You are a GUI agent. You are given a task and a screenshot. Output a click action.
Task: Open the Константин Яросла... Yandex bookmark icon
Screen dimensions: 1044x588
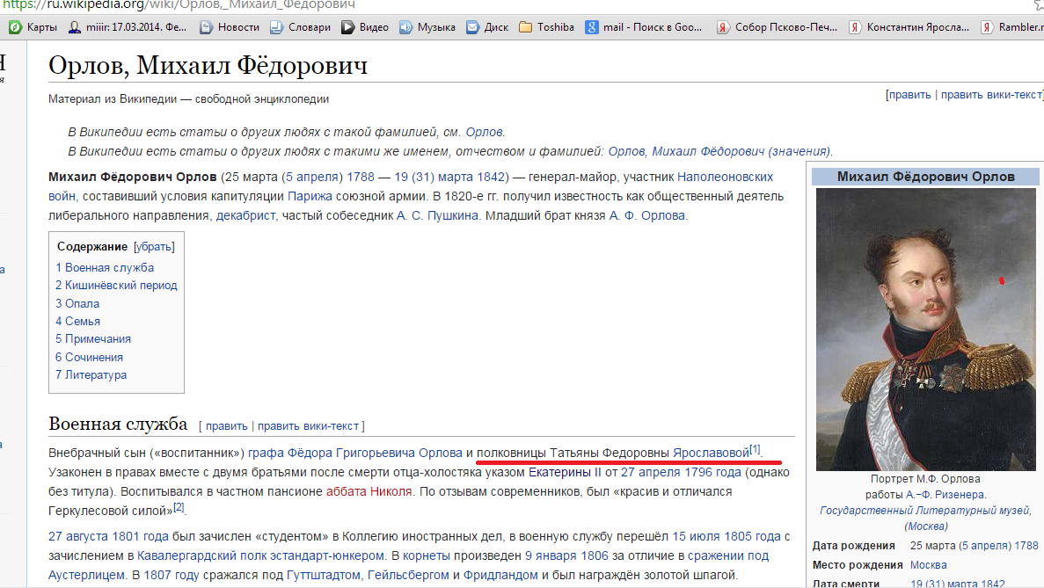854,27
